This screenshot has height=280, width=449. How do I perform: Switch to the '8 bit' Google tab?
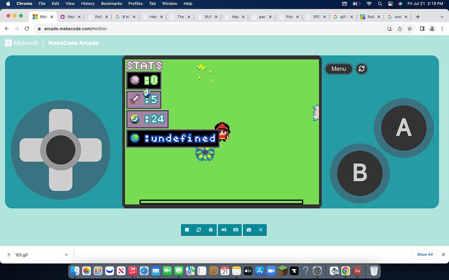(126, 17)
